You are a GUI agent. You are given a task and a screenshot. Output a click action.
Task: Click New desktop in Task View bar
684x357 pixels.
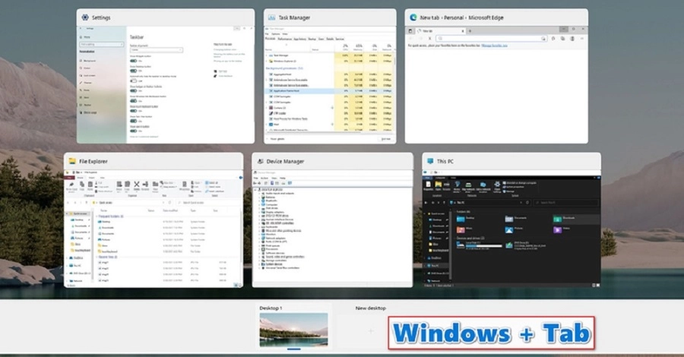tap(370, 327)
